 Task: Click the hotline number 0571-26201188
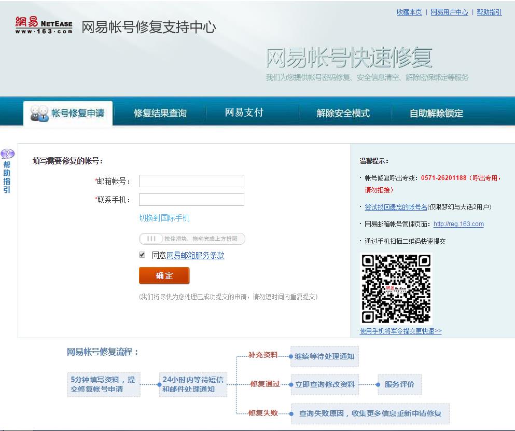(x=444, y=178)
